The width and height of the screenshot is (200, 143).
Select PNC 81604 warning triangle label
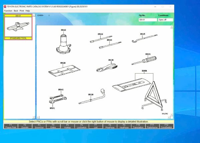144,71
